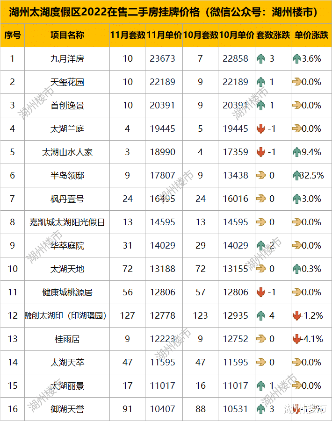
Task: Click yellow flat arrow in 太湖天地 套数涨跌 cell
Action: [261, 269]
